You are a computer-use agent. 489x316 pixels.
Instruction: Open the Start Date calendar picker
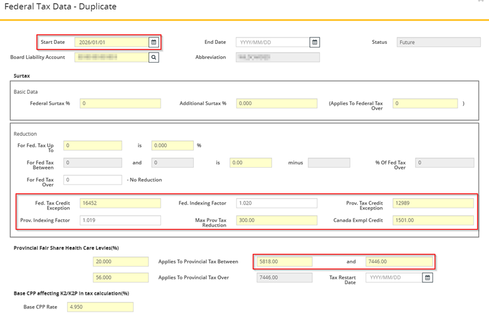point(154,43)
